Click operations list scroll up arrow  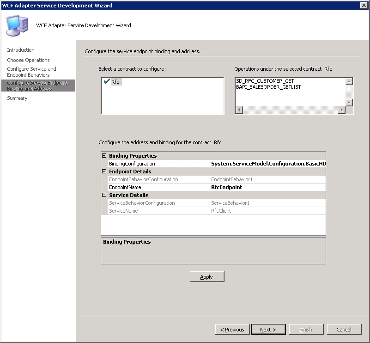click(349, 81)
